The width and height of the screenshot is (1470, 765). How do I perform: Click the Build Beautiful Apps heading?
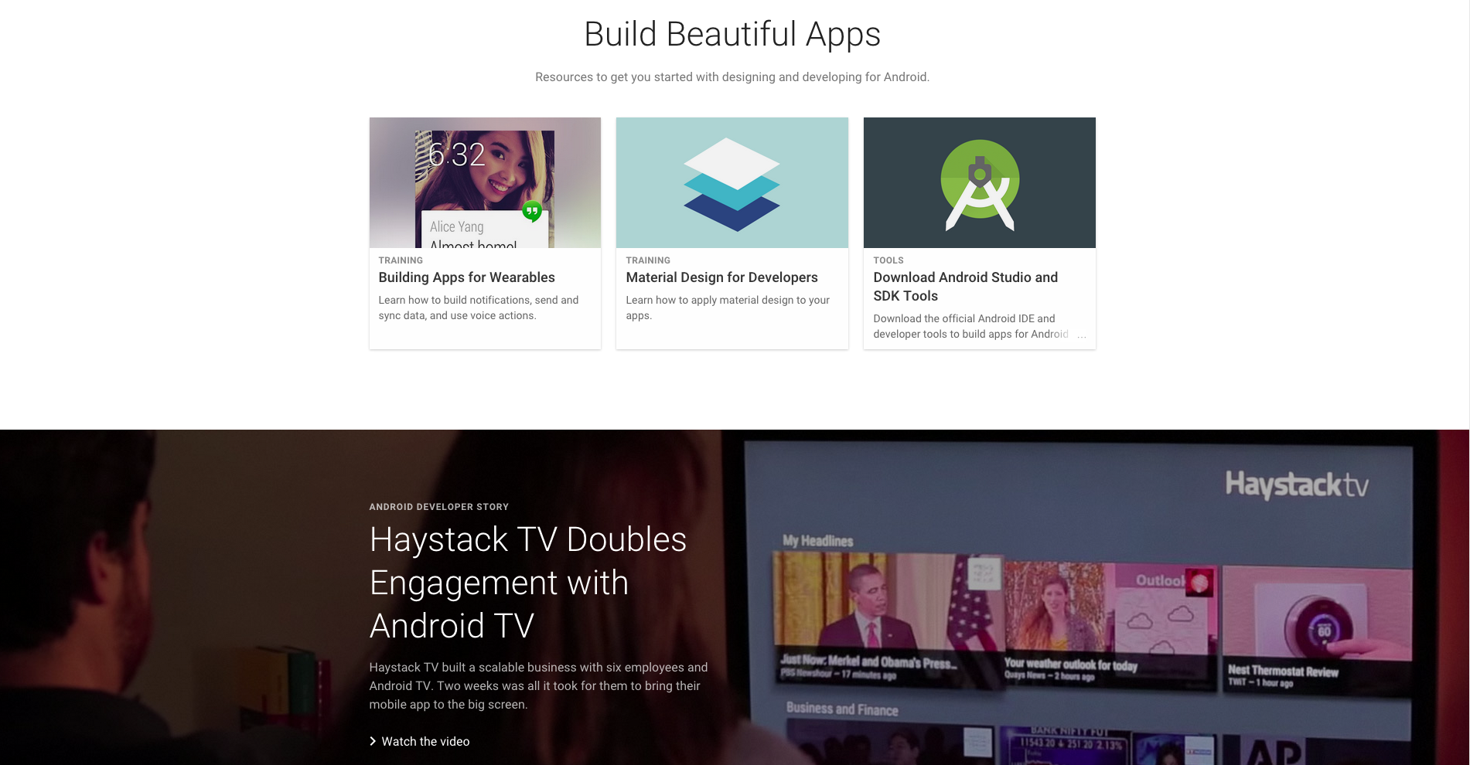pyautogui.click(x=732, y=34)
